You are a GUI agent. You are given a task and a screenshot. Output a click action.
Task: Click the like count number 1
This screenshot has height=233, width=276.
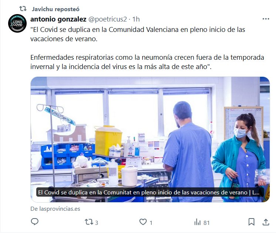151,223
